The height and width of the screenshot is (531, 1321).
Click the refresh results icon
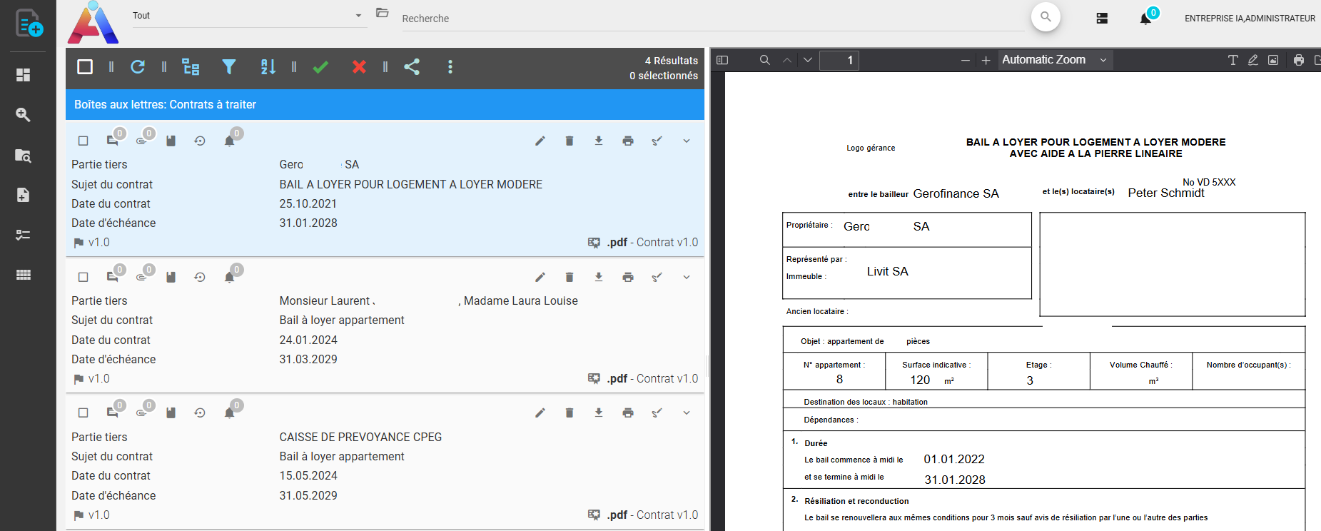tap(138, 67)
